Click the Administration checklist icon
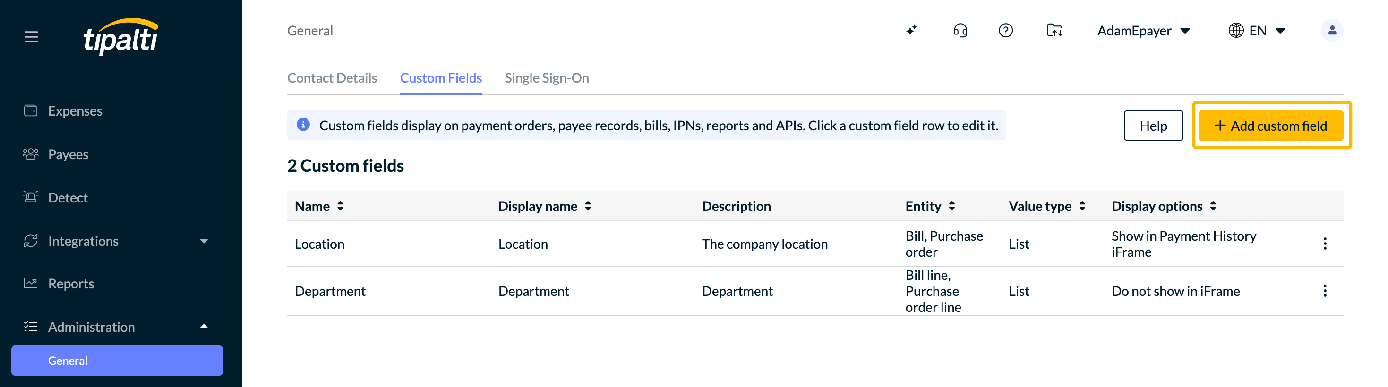 pyautogui.click(x=31, y=326)
